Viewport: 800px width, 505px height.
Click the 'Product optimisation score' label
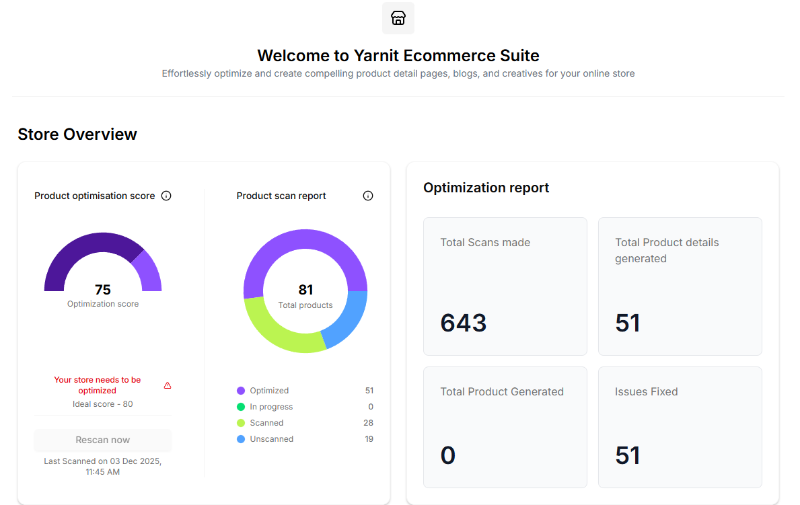94,196
